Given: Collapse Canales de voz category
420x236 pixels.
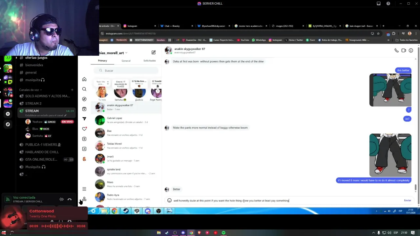Looking at the screenshot, I should tap(31, 90).
